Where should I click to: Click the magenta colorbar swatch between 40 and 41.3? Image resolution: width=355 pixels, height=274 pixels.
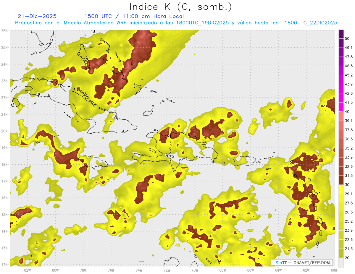click(341, 107)
